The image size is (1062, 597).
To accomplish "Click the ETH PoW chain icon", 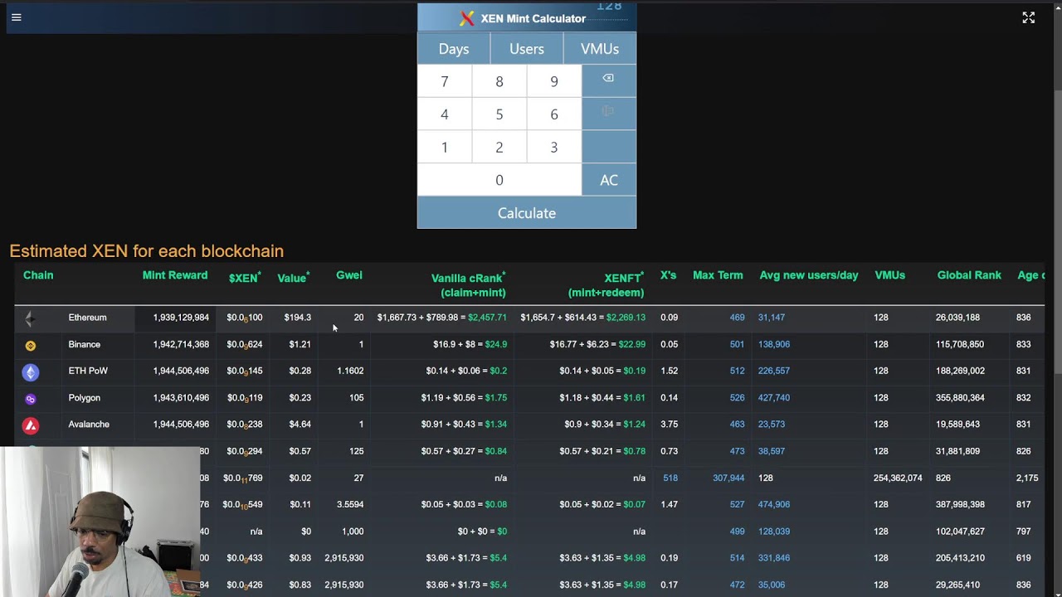I will [31, 372].
